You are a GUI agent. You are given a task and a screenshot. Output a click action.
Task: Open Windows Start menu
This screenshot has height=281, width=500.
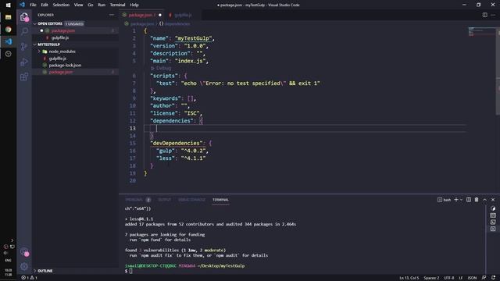click(x=9, y=5)
